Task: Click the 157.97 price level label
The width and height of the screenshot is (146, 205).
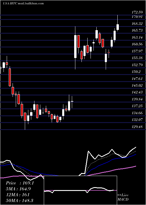Action: click(137, 51)
